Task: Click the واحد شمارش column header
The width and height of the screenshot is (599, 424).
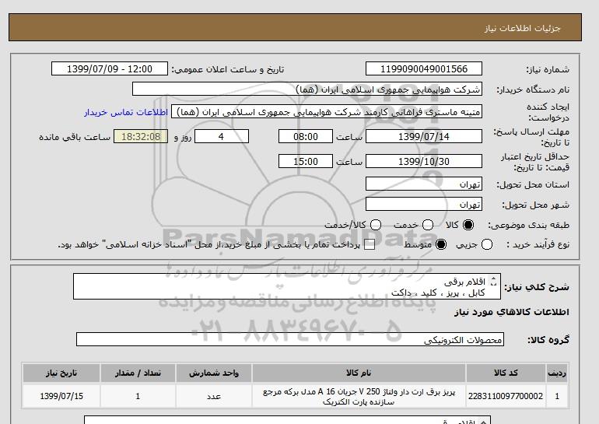Action: coord(214,373)
